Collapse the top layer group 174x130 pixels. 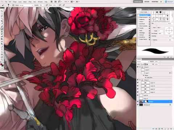[140, 67]
